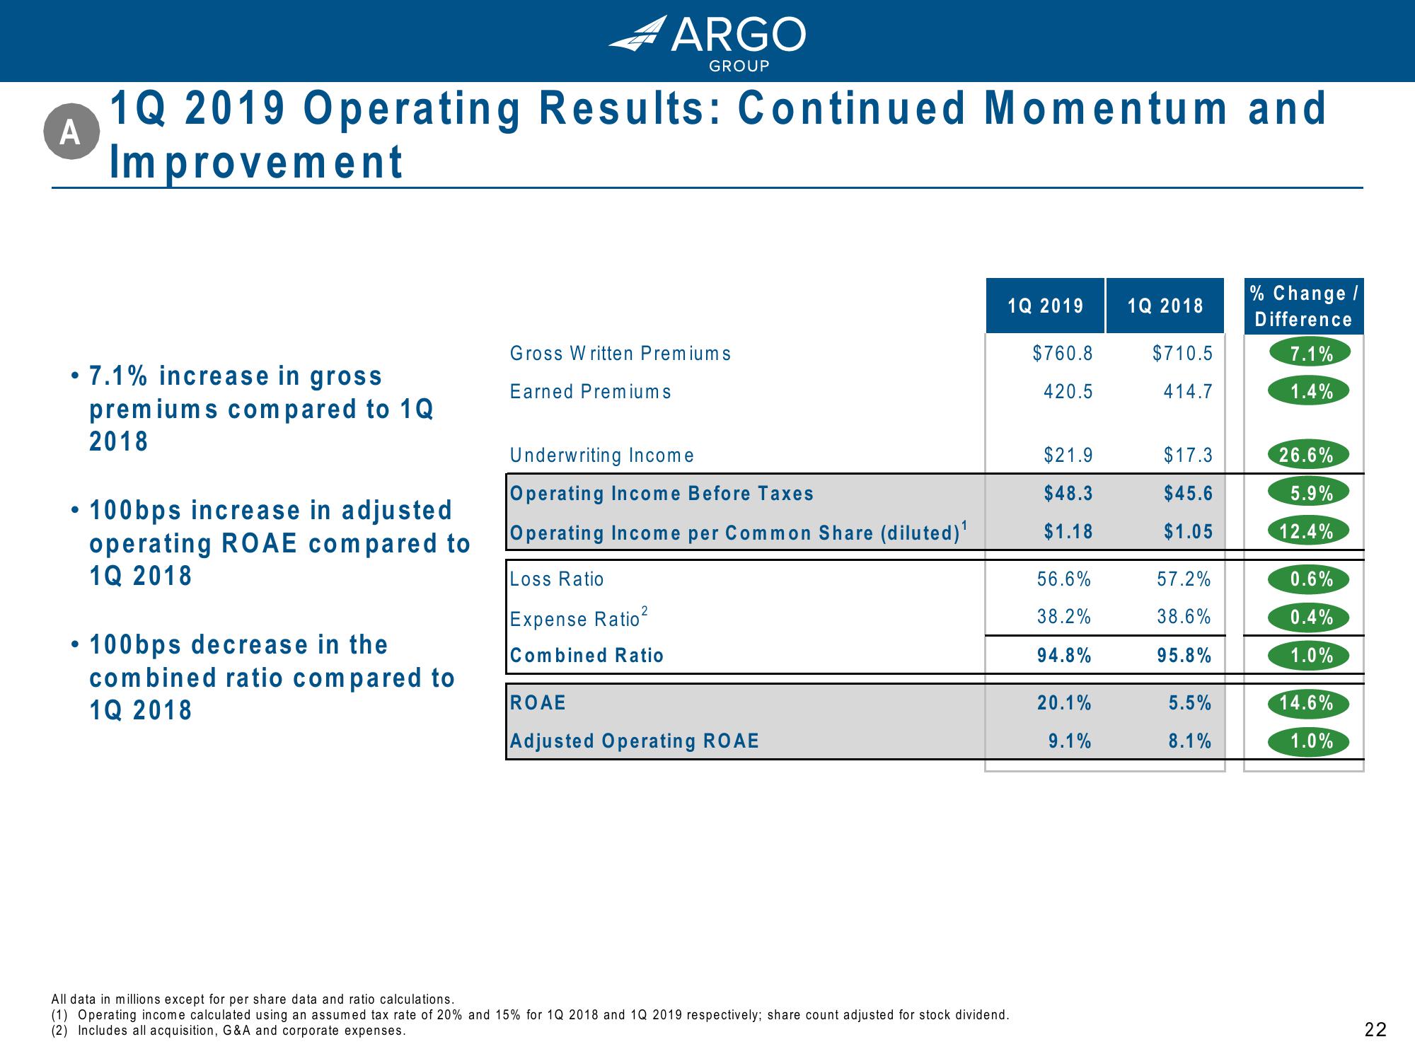Select the 1.4% green change badge
The image size is (1415, 1061).
pos(1310,391)
